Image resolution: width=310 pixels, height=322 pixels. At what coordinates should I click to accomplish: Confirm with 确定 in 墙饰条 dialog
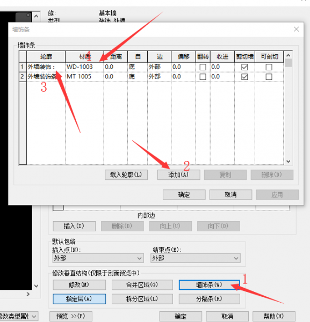point(184,195)
